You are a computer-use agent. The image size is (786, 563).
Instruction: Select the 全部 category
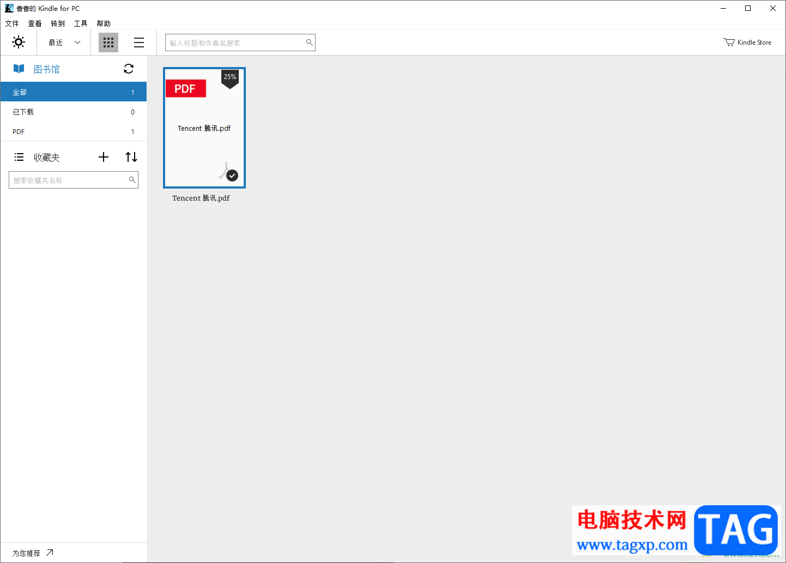point(74,92)
